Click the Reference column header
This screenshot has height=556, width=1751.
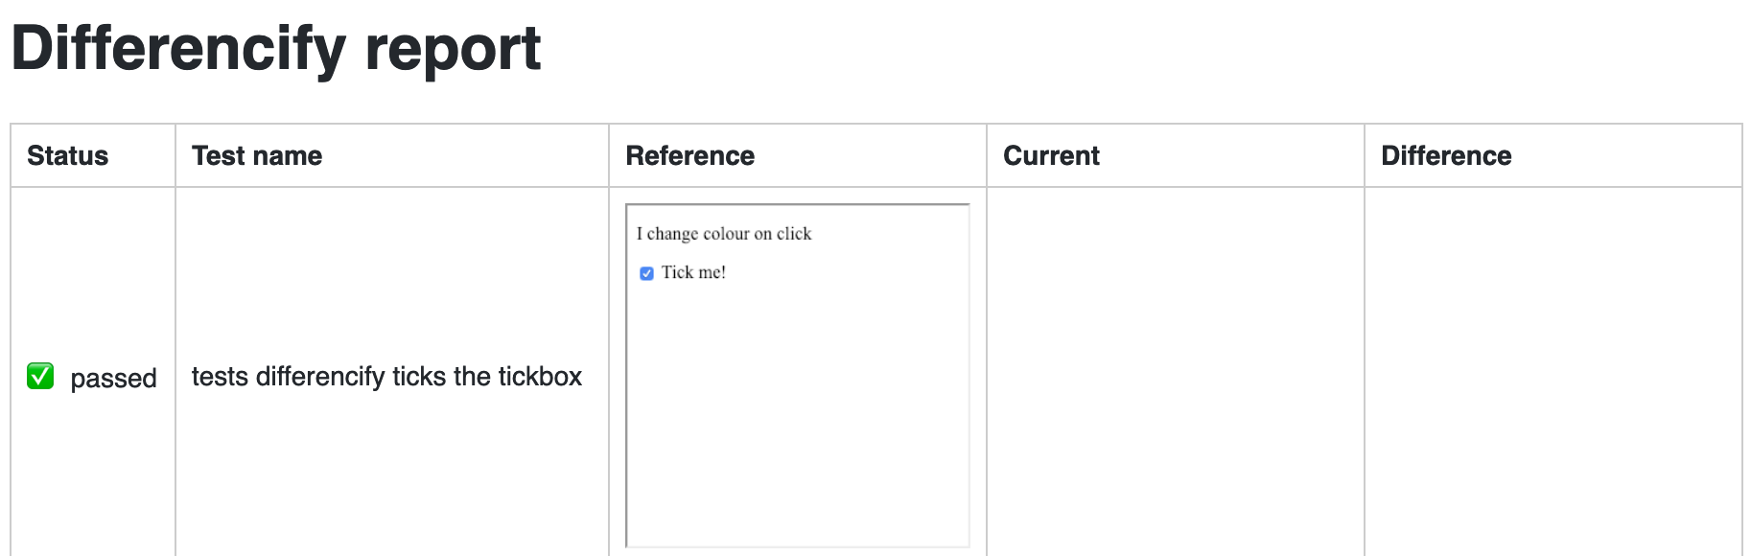690,155
